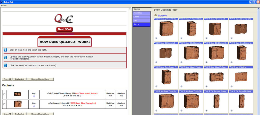Open info for Base_4 Drawer Stack cabinet

(x=181, y=38)
